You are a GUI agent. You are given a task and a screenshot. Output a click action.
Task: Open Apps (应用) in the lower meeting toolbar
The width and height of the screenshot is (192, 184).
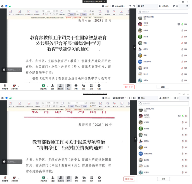point(91,178)
